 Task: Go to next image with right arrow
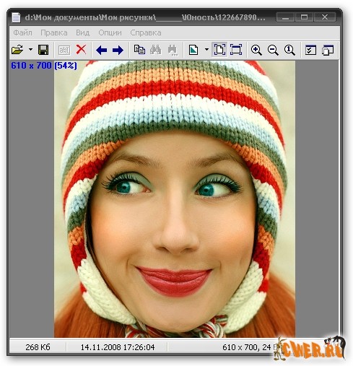click(118, 50)
